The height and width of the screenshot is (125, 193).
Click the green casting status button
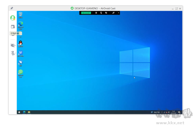click(x=86, y=13)
